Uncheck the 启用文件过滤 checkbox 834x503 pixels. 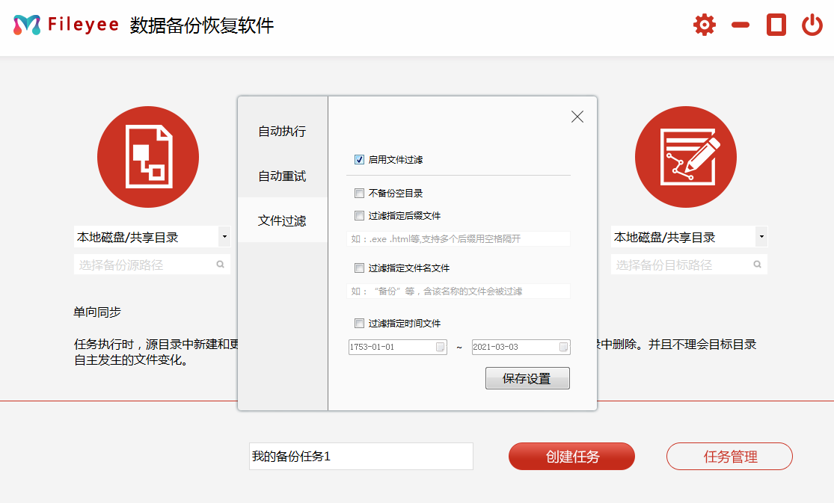(359, 159)
